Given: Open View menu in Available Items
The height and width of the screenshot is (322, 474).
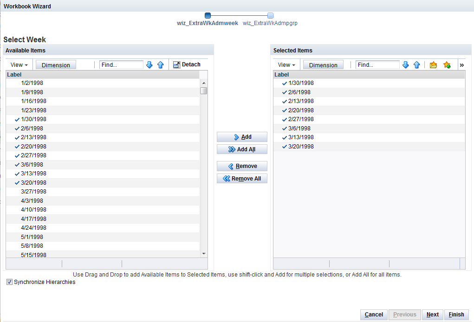Looking at the screenshot, I should tap(19, 65).
